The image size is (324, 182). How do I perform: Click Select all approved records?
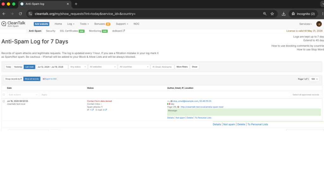pos(306,95)
